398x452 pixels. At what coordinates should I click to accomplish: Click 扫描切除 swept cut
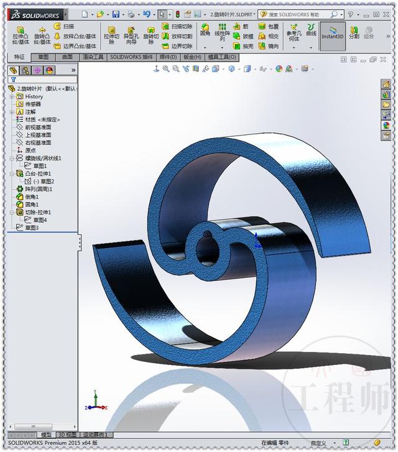pos(177,26)
